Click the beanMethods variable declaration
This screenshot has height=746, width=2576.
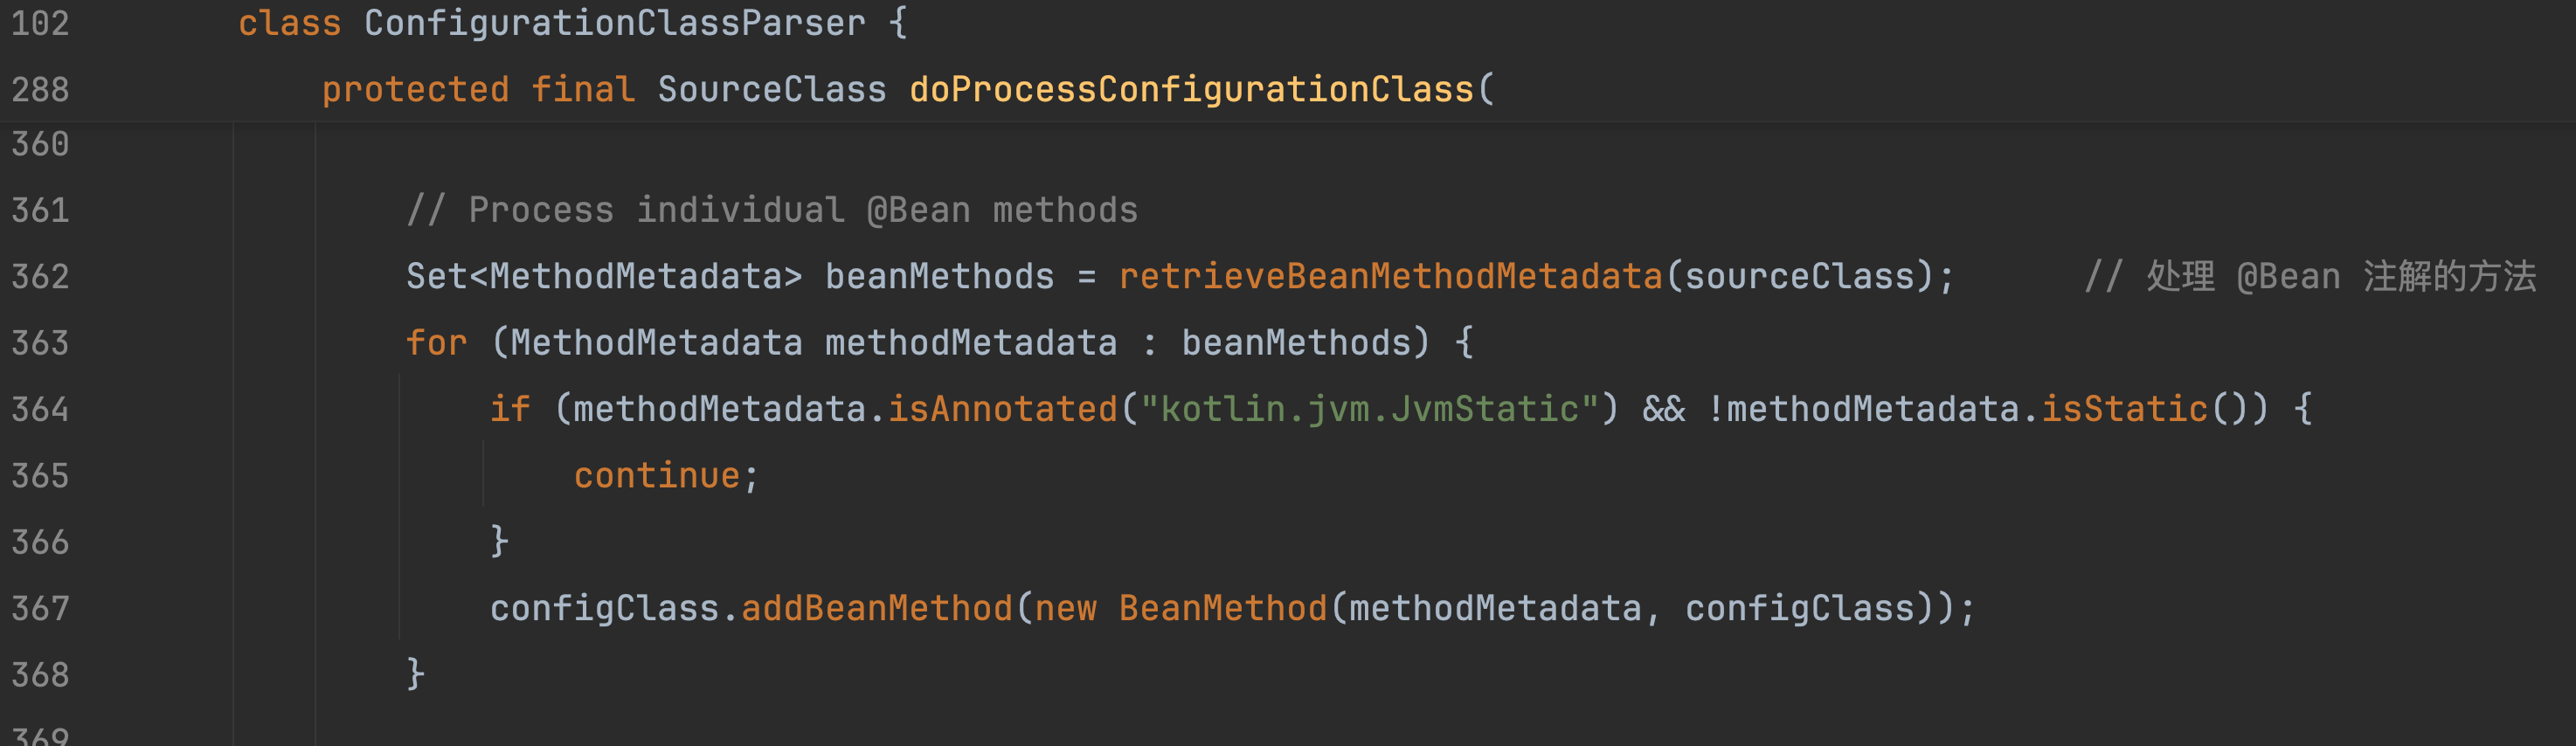pyautogui.click(x=939, y=277)
